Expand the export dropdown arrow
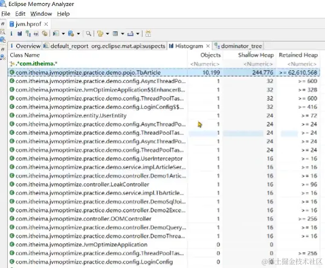 [x=138, y=34]
